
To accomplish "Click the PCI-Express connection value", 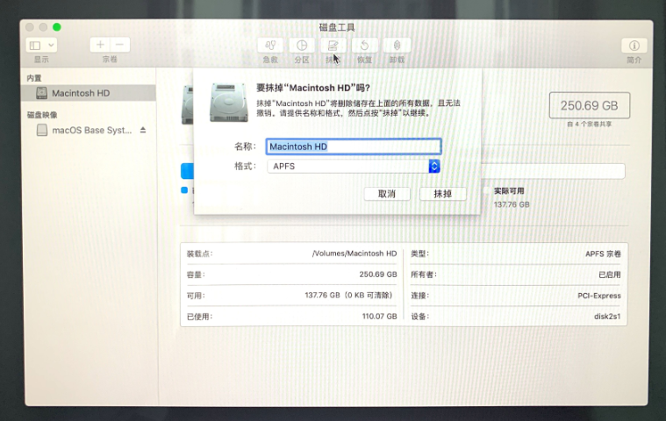I will (x=599, y=296).
